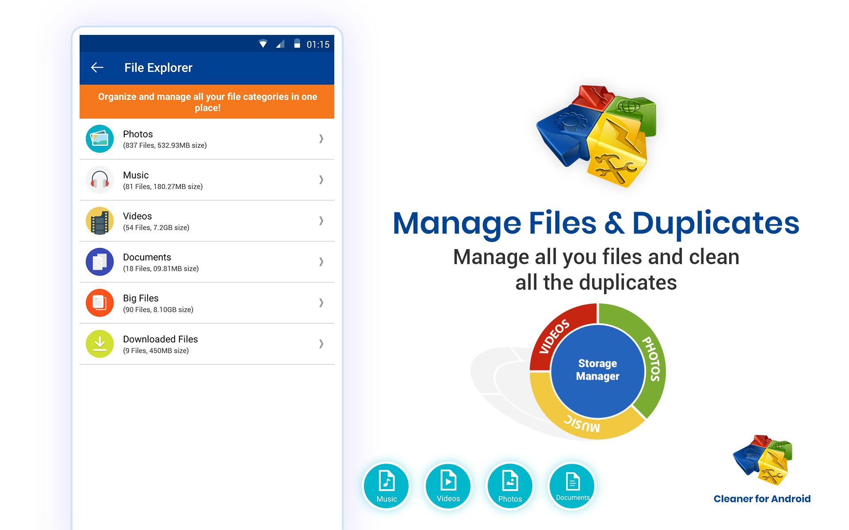This screenshot has height=530, width=849.
Task: Open the Videos film strip icon
Action: tap(99, 221)
